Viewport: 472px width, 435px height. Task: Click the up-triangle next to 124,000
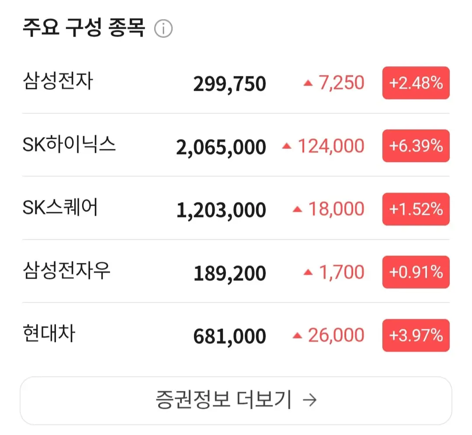click(287, 146)
